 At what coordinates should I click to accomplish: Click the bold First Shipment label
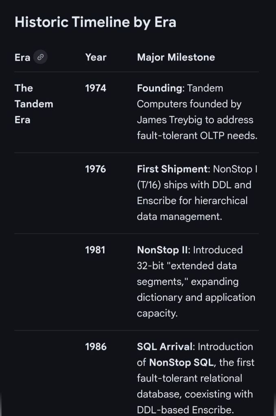pyautogui.click(x=172, y=169)
